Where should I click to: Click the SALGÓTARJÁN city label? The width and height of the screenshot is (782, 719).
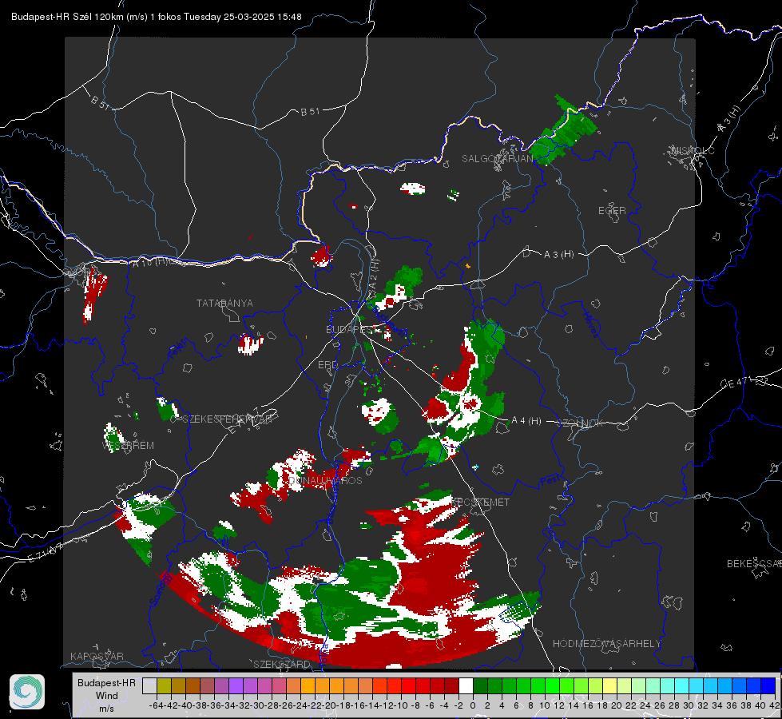(497, 159)
